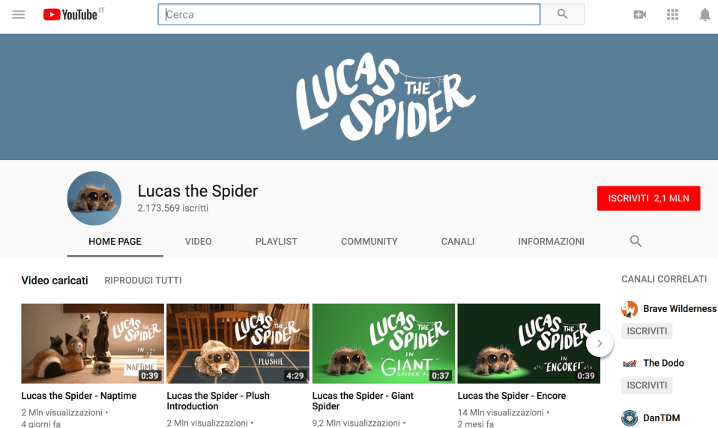Switch to the VIDEO tab
718x428 pixels.
coord(199,242)
